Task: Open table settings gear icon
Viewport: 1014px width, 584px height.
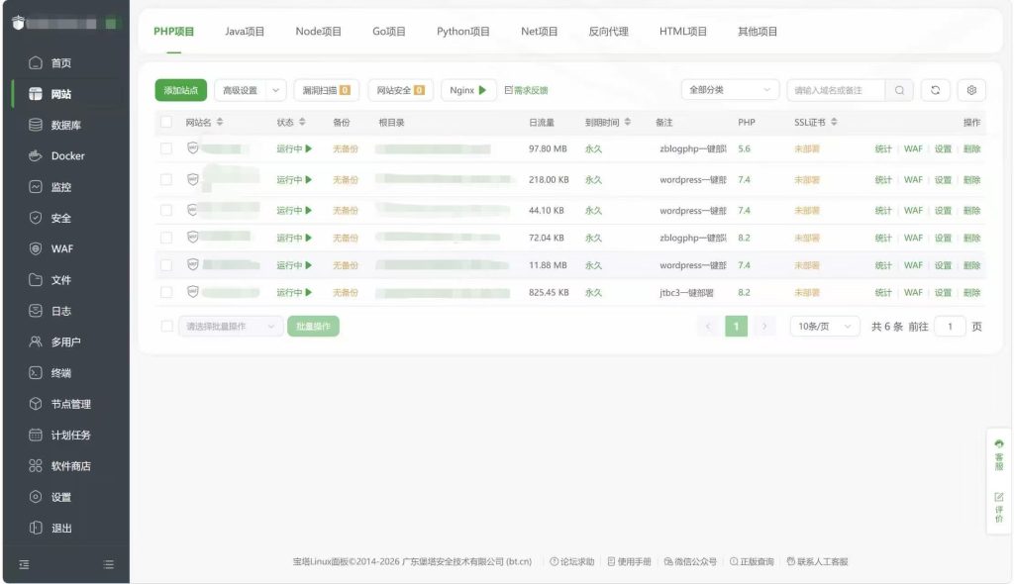Action: 971,90
